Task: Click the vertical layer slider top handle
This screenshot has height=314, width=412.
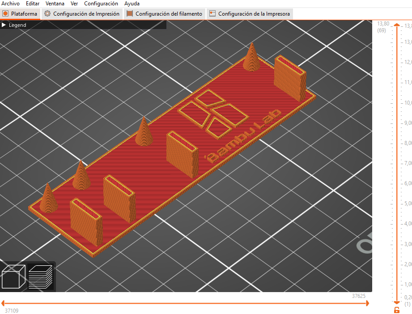Action: [x=397, y=25]
